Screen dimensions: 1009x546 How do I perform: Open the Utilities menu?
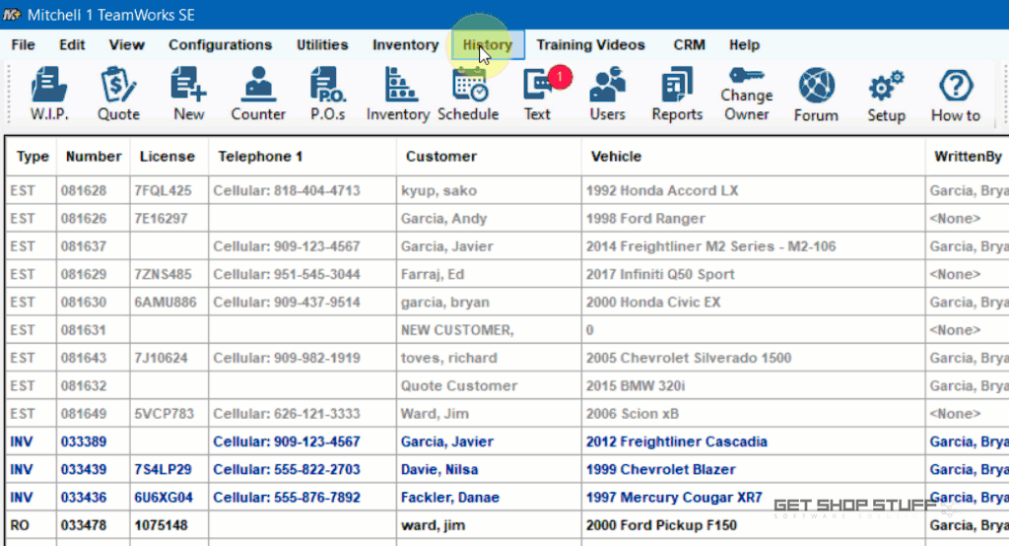point(322,44)
